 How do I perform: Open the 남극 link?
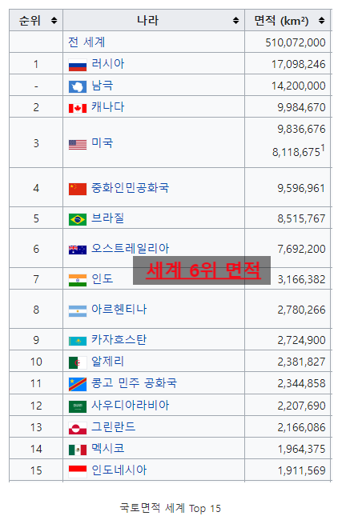(103, 86)
